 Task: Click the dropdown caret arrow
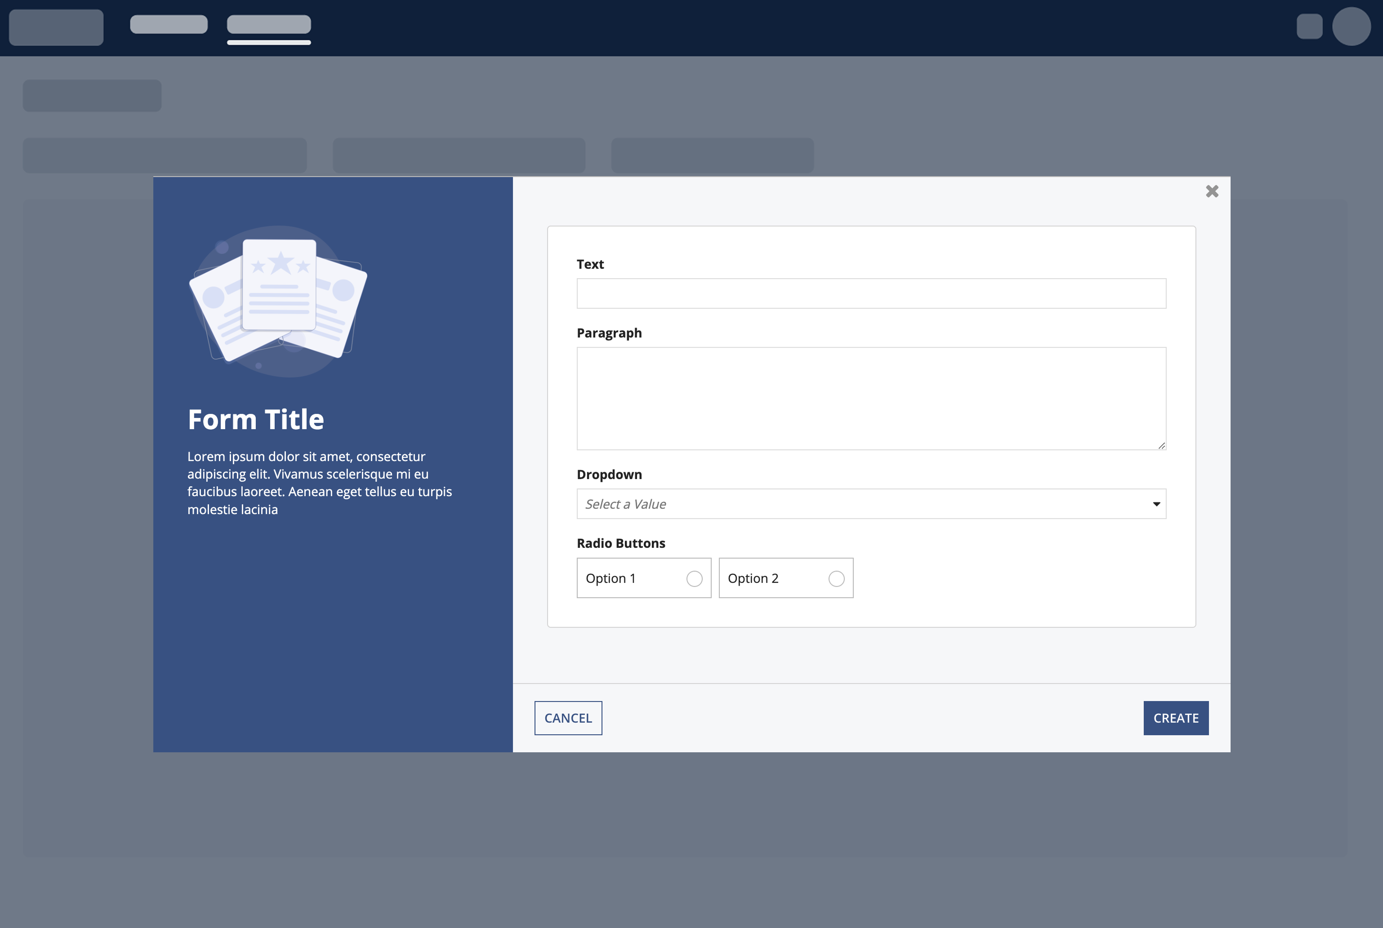click(x=1156, y=504)
